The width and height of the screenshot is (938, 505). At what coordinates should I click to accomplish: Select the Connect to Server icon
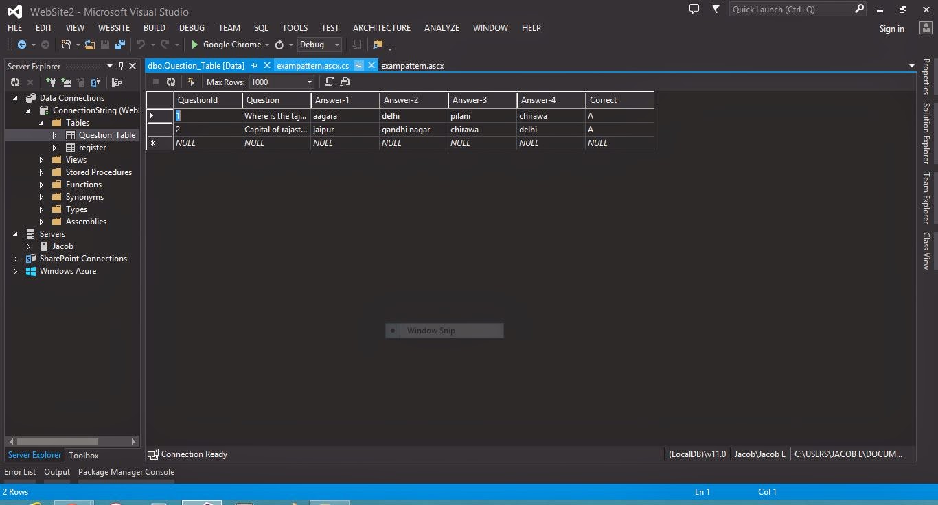[x=66, y=82]
